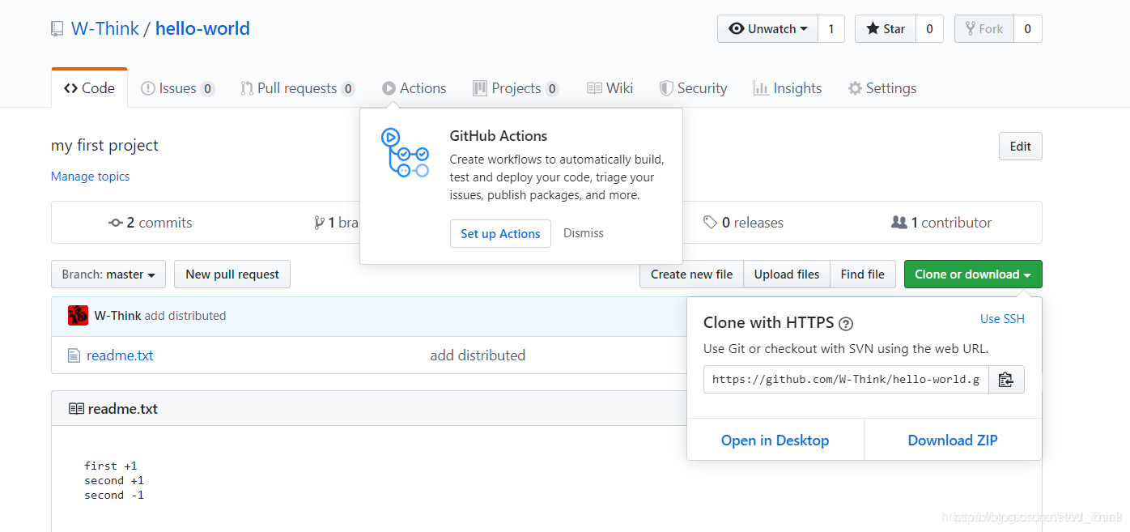Star the hello-world repository

tap(886, 29)
